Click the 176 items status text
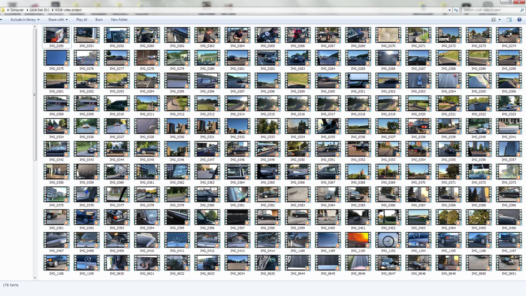526x296 pixels. click(10, 285)
